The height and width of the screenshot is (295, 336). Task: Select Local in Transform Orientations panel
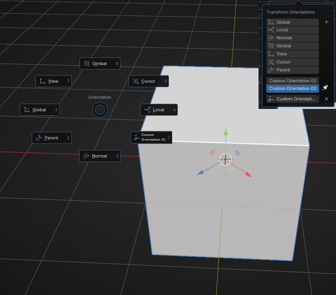(x=293, y=30)
